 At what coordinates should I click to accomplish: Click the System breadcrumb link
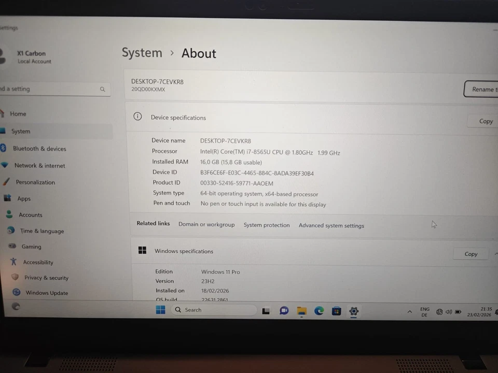[142, 52]
